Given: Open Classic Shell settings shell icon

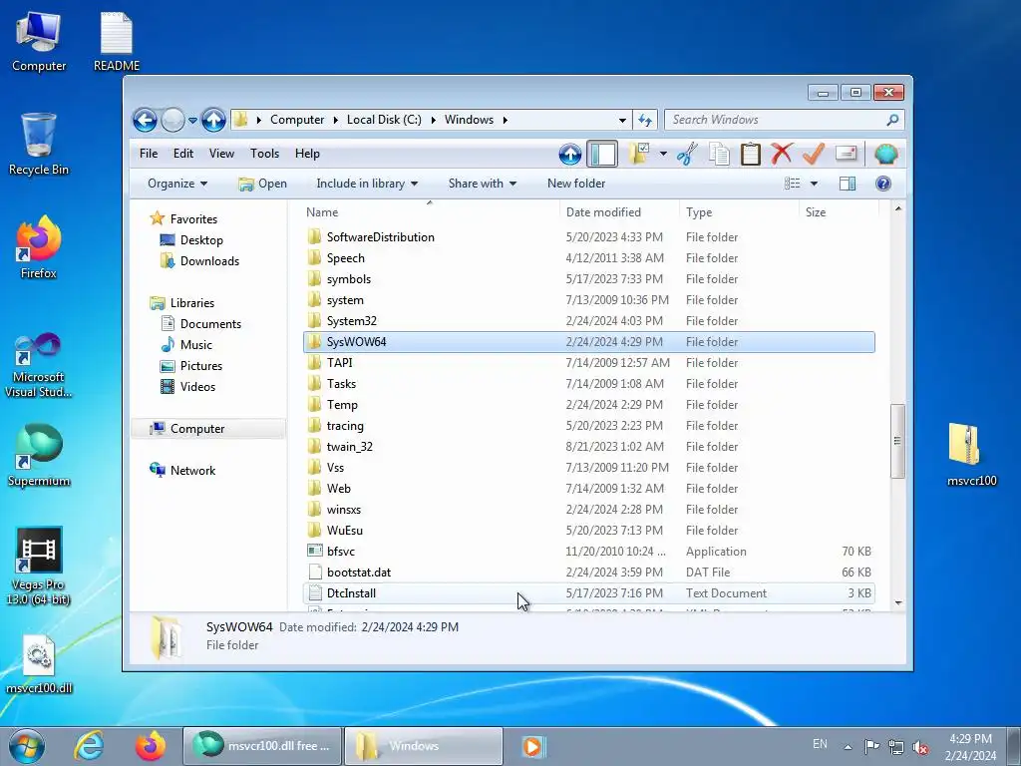Looking at the screenshot, I should [x=885, y=154].
